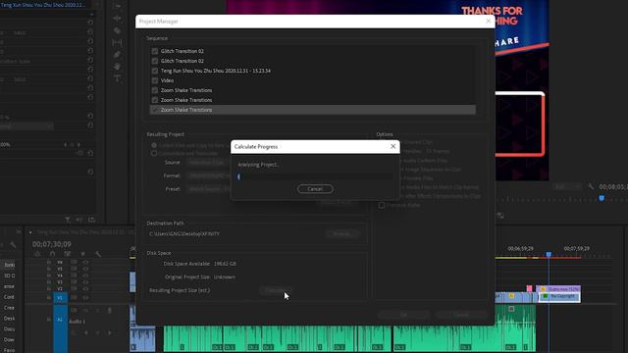This screenshot has width=628, height=353.
Task: Open Program Monitor playback resolution dropdown
Action: (x=567, y=186)
